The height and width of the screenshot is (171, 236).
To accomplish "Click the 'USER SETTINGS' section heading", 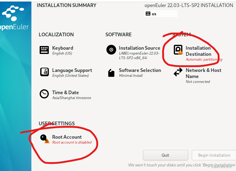I will pos(57,123).
